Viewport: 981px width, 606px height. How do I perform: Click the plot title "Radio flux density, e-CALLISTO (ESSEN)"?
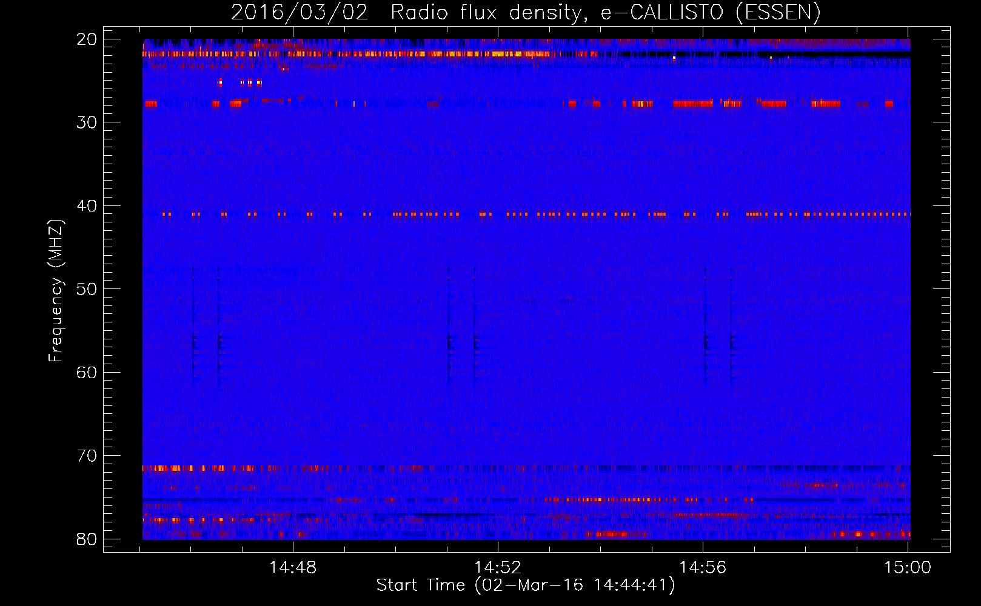click(605, 13)
